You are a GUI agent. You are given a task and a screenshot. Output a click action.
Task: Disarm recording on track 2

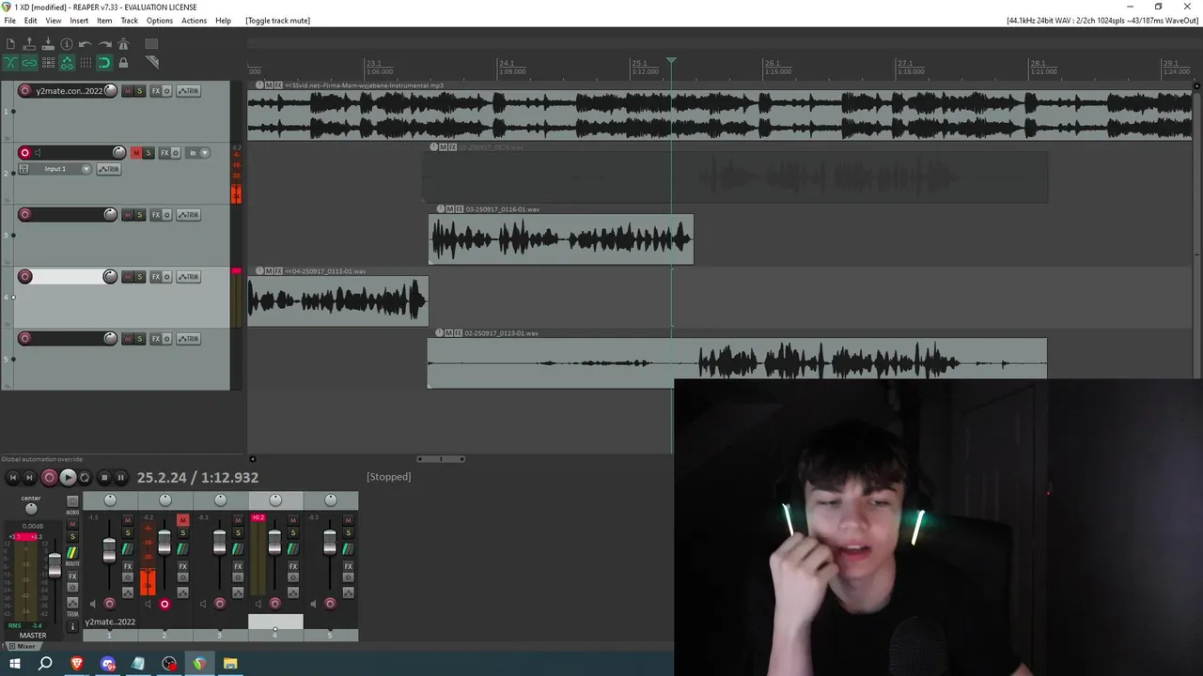24,153
